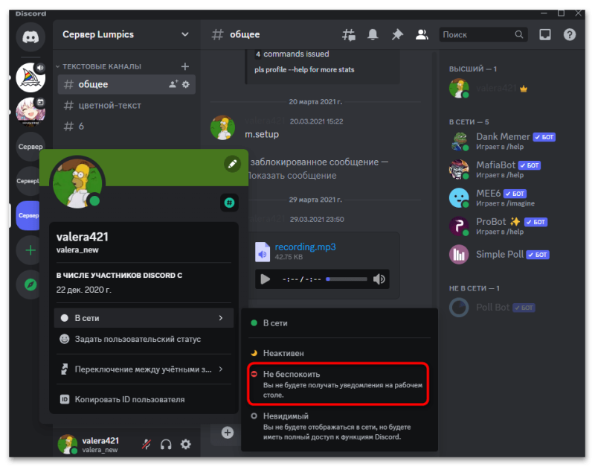Viewport: 595px width, 467px height.
Task: Select the общее channel
Action: tap(126, 84)
